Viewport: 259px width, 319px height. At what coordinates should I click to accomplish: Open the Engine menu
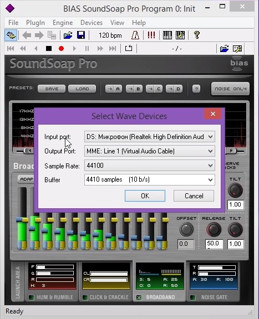63,23
